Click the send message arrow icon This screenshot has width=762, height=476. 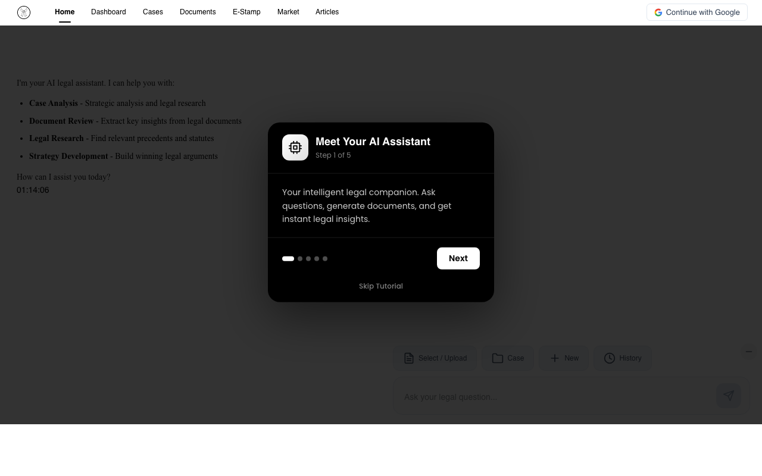point(729,396)
